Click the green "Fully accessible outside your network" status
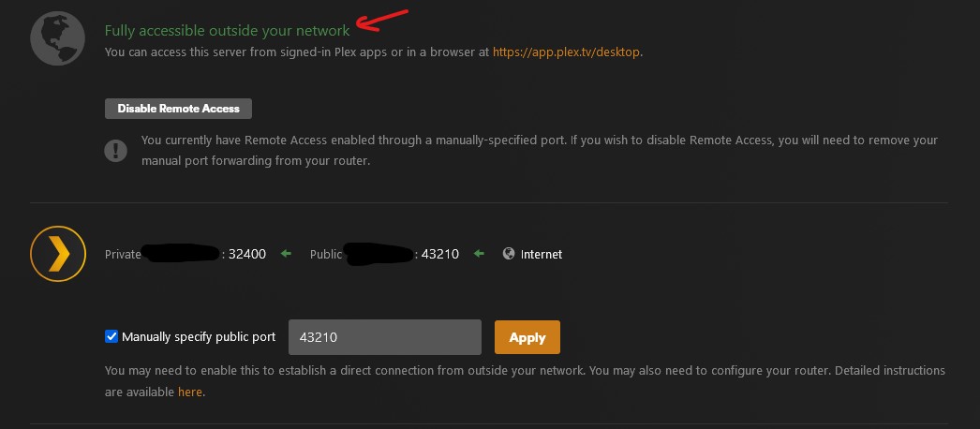The width and height of the screenshot is (980, 429). point(227,31)
